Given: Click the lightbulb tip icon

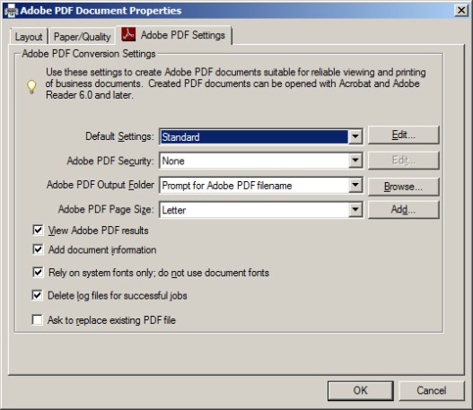Looking at the screenshot, I should click(x=31, y=87).
